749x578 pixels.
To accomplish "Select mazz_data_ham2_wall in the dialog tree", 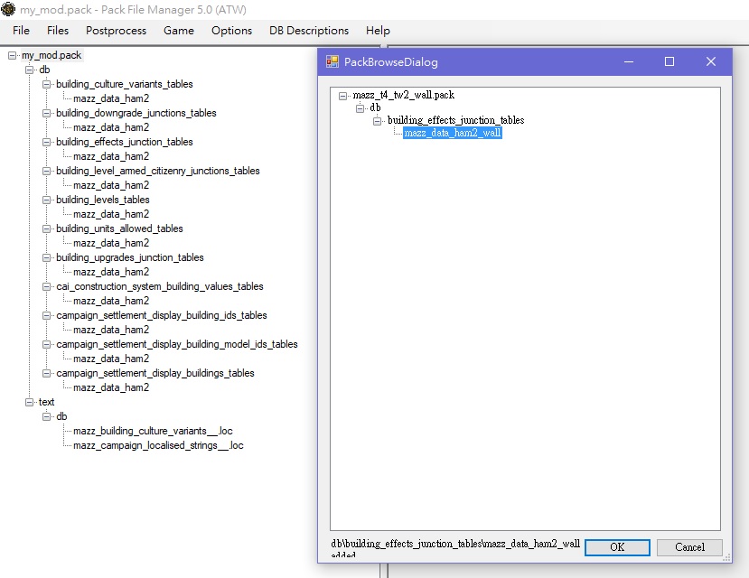I will (453, 134).
